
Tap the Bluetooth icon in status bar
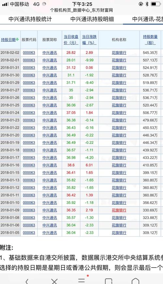[x=147, y=4]
